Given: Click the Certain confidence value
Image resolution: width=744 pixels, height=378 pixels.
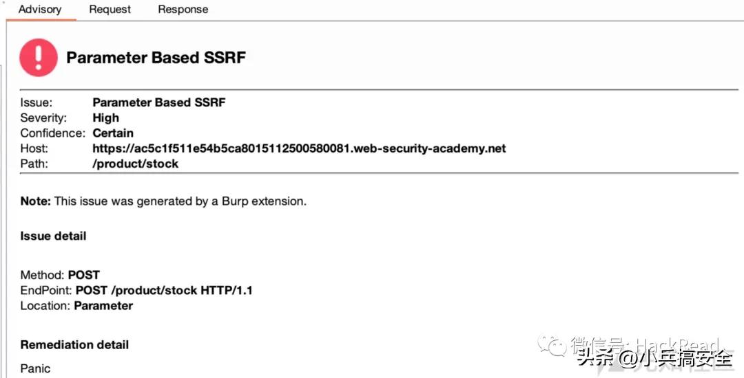Looking at the screenshot, I should point(113,133).
